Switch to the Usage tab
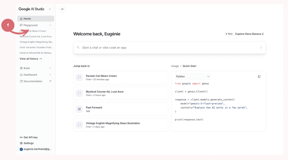288x160 pixels. point(175,66)
